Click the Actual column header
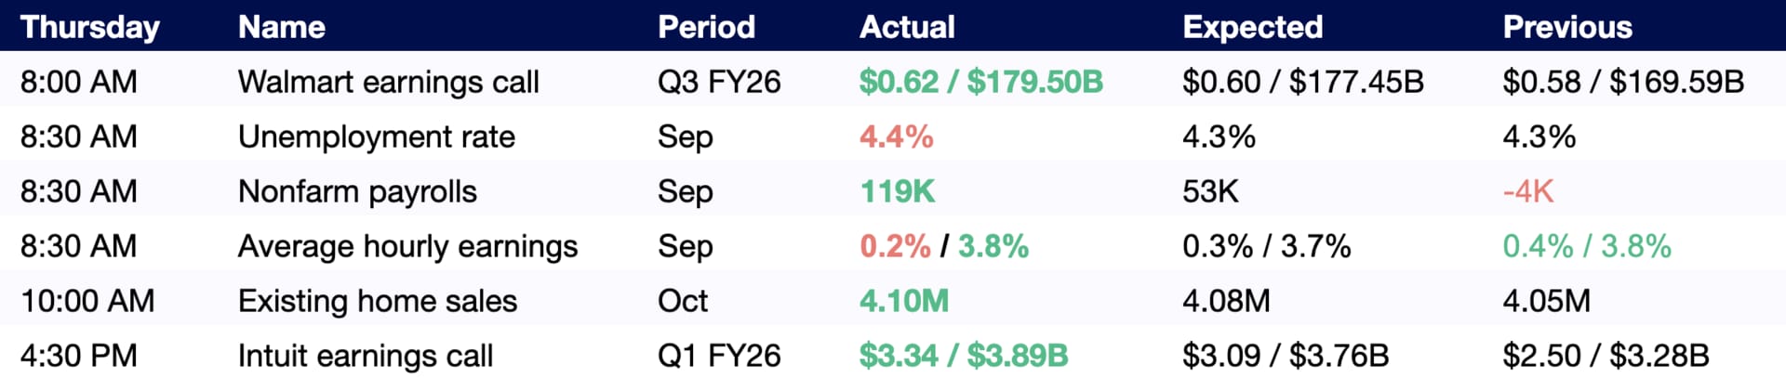The image size is (1786, 378). (907, 27)
